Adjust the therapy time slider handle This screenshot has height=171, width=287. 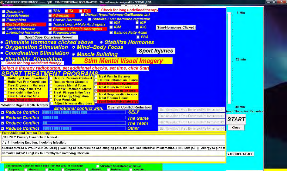pyautogui.click(x=229, y=13)
